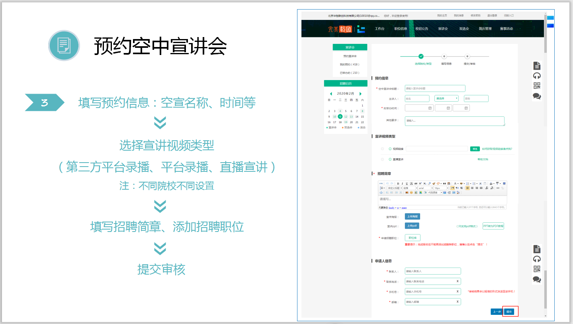Toggle bold in the rich text editor
573x324 pixels.
tap(397, 183)
